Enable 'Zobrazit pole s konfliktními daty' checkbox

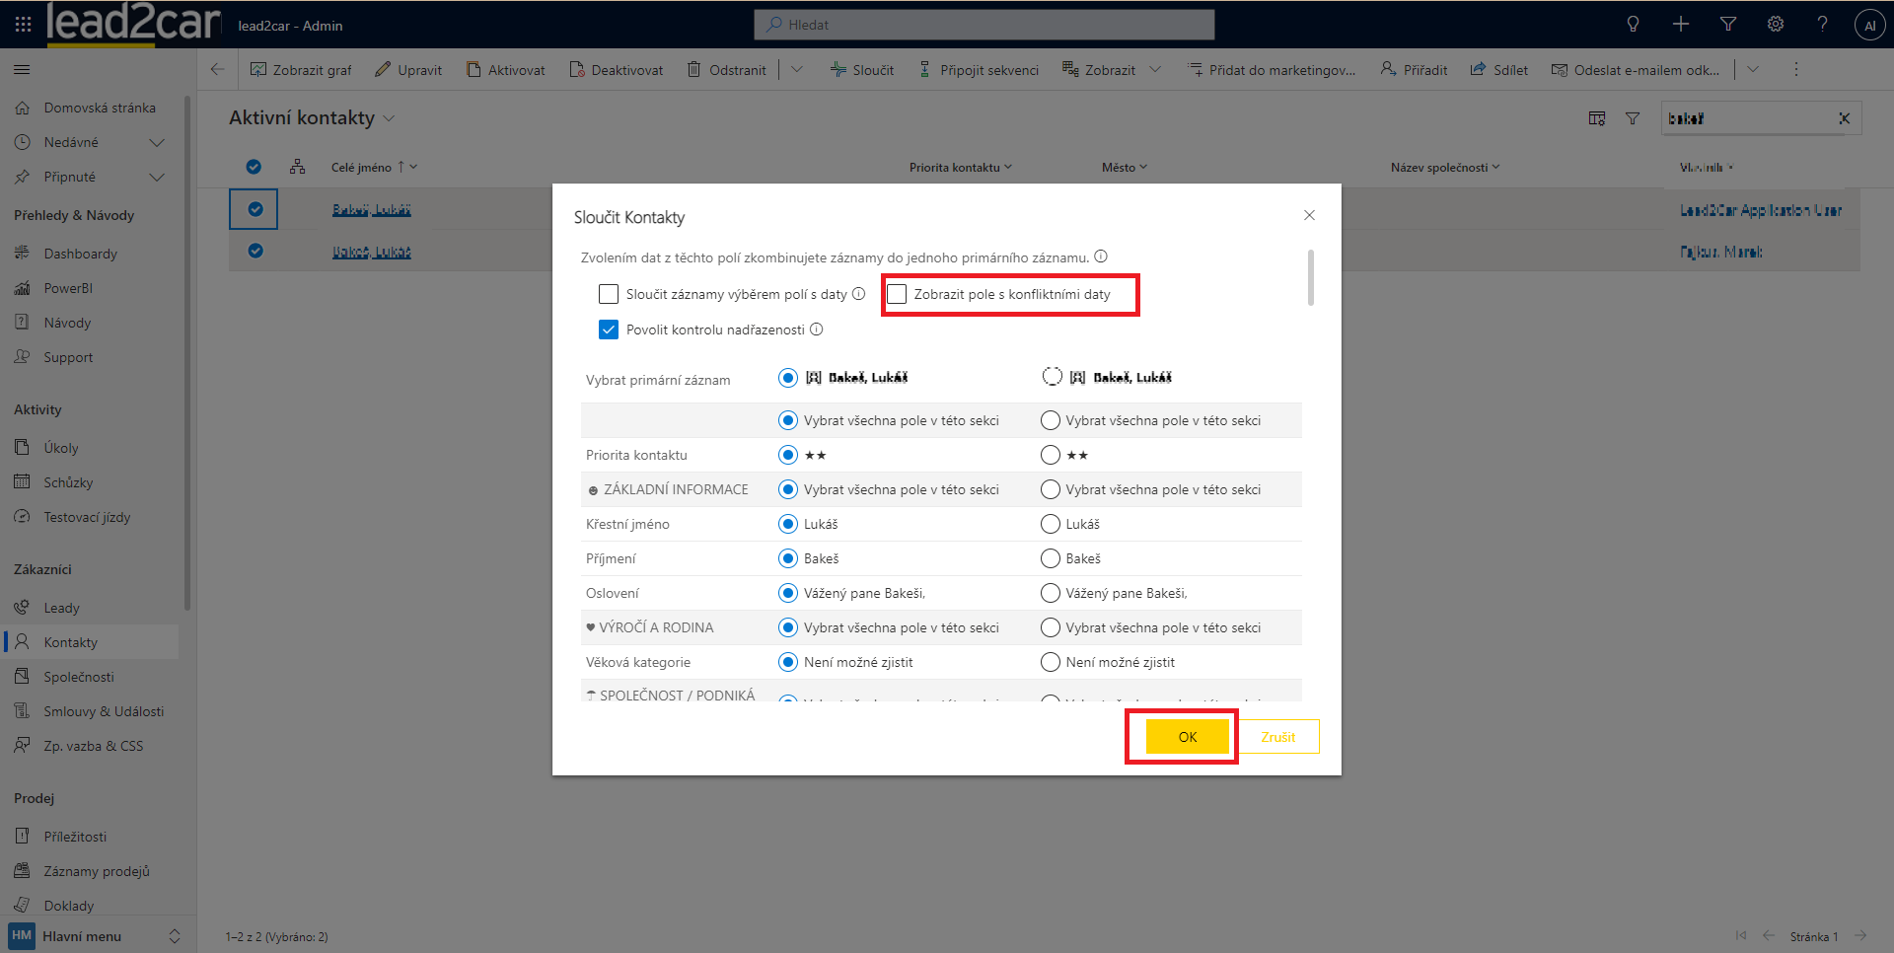[x=897, y=294]
